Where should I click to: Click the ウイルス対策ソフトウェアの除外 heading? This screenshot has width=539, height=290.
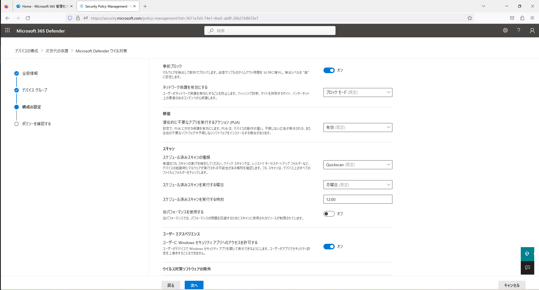click(187, 269)
